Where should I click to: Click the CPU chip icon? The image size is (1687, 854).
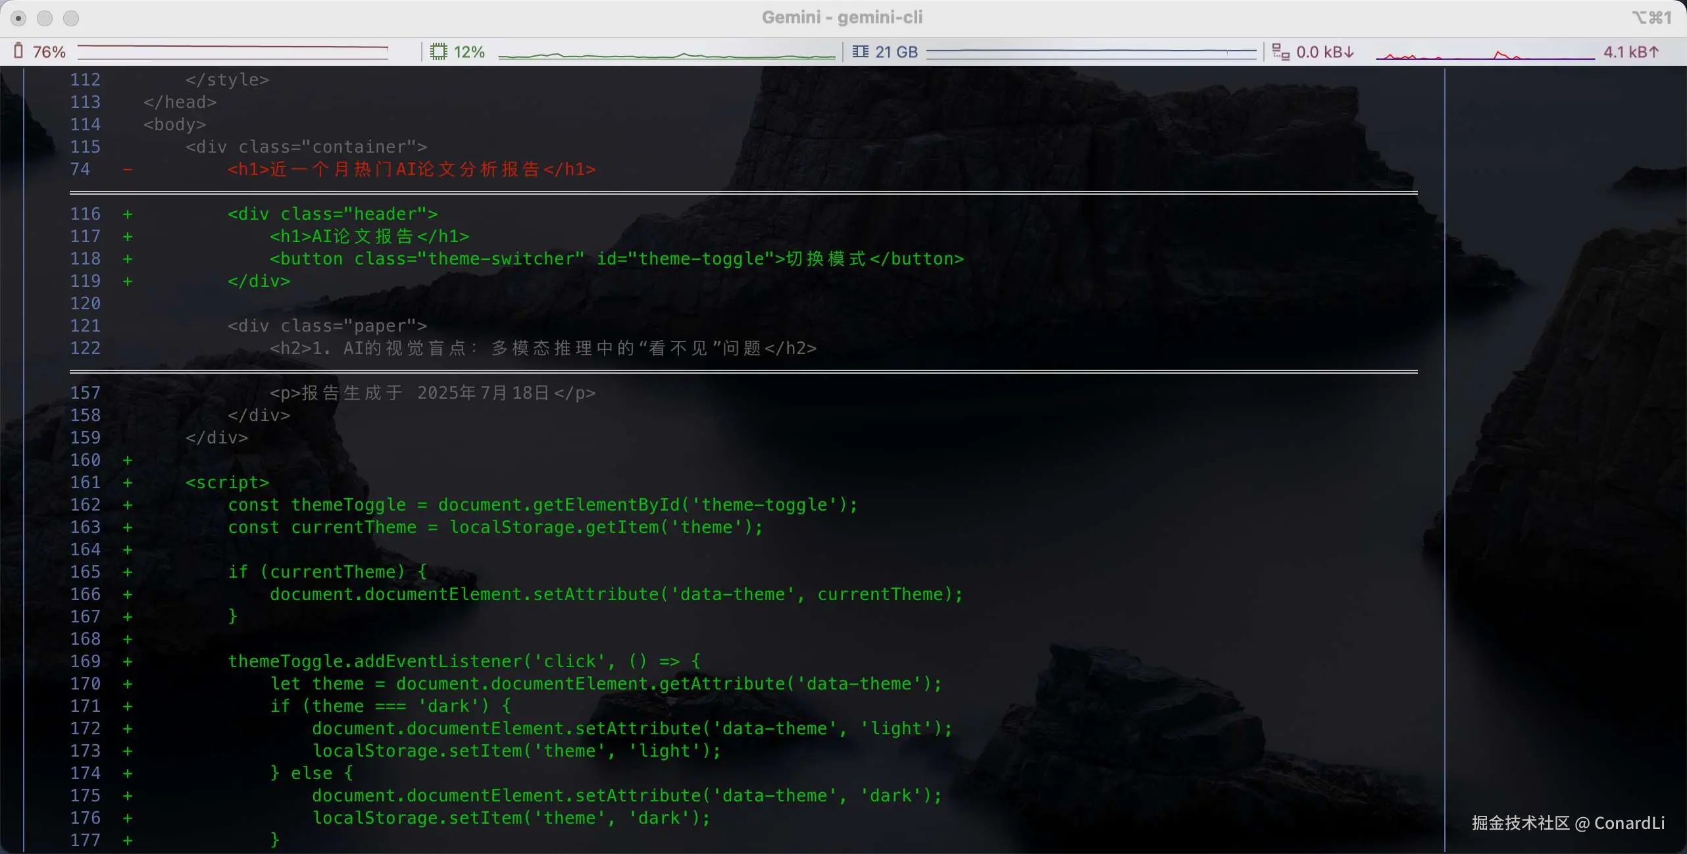[438, 51]
